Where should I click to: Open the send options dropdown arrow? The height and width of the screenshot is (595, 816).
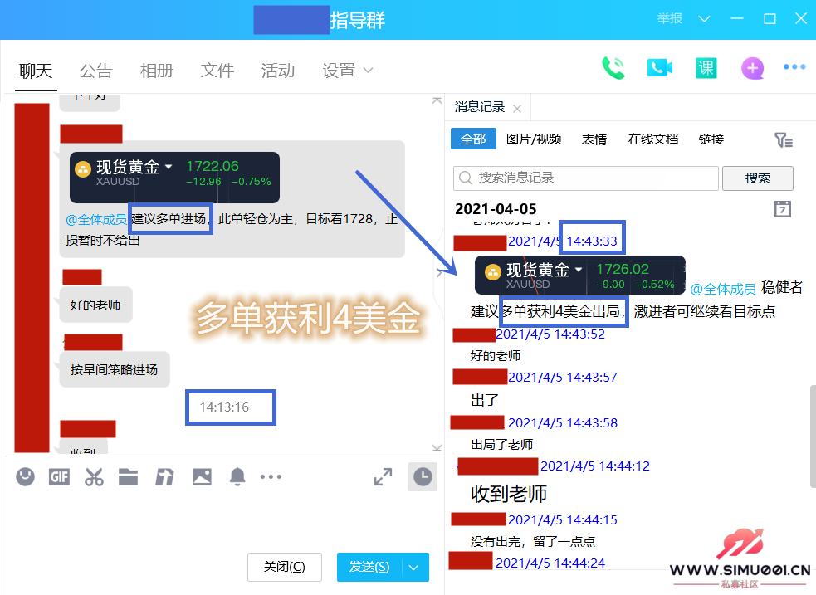[414, 568]
